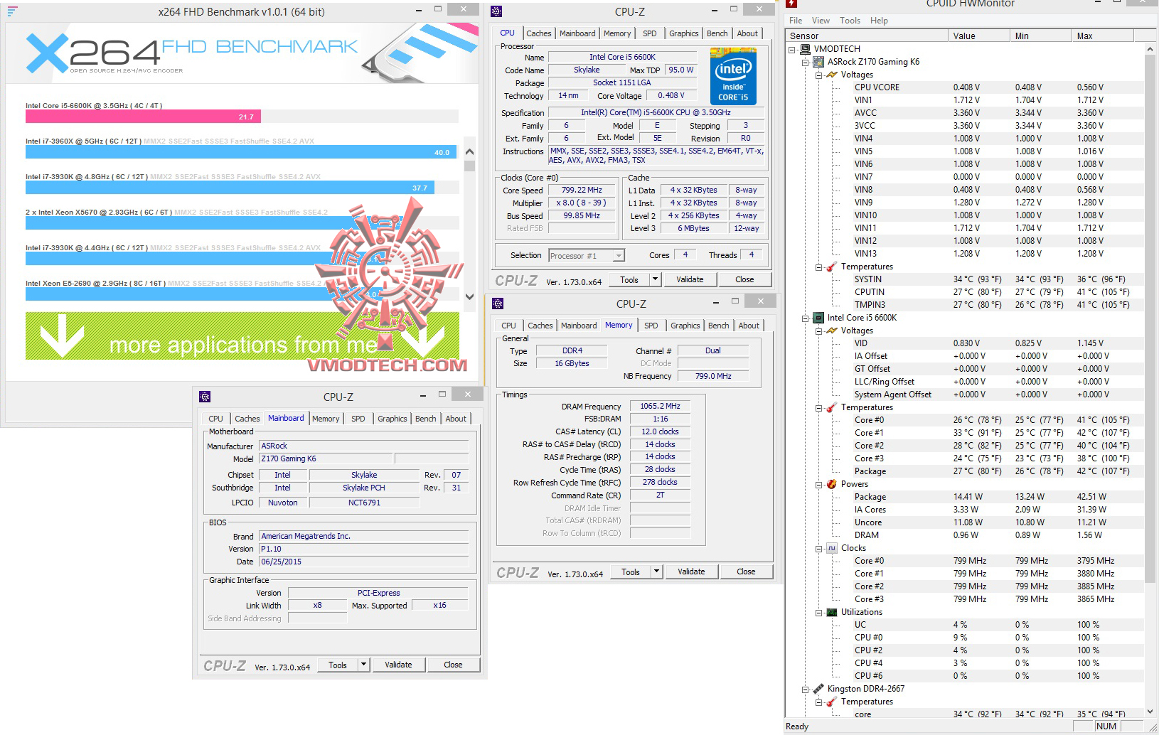Click Validate in the Mainboard tab CPU-Z window
The width and height of the screenshot is (1159, 735).
pyautogui.click(x=398, y=665)
